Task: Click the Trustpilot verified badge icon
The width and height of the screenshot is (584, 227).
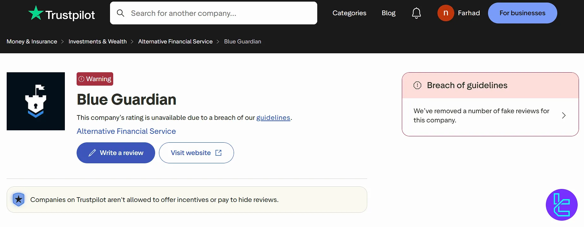Action: tap(18, 199)
